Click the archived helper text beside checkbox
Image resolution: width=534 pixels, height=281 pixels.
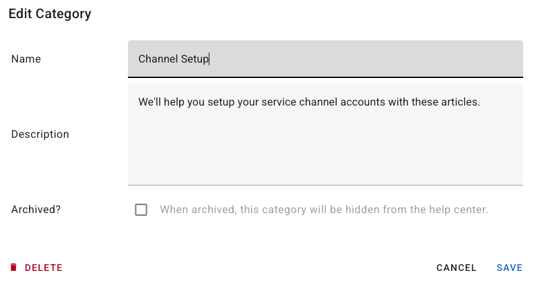323,210
